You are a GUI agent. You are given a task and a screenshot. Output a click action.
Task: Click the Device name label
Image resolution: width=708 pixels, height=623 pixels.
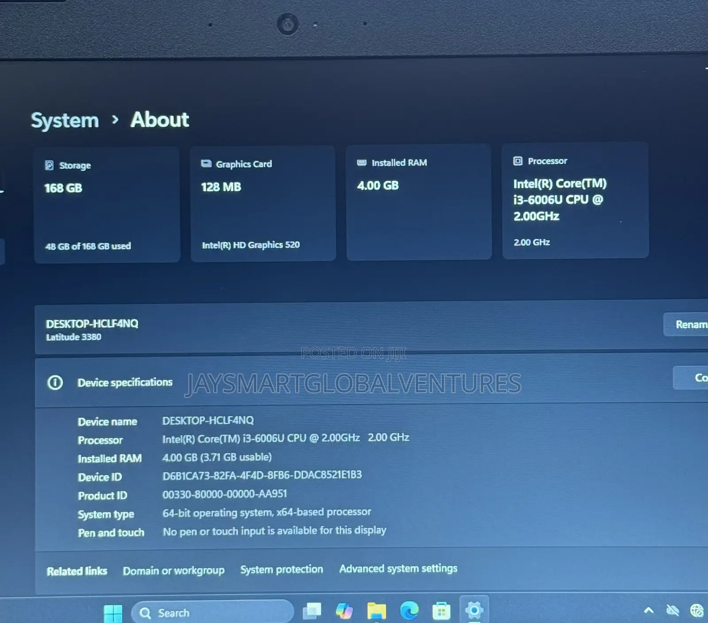click(108, 422)
